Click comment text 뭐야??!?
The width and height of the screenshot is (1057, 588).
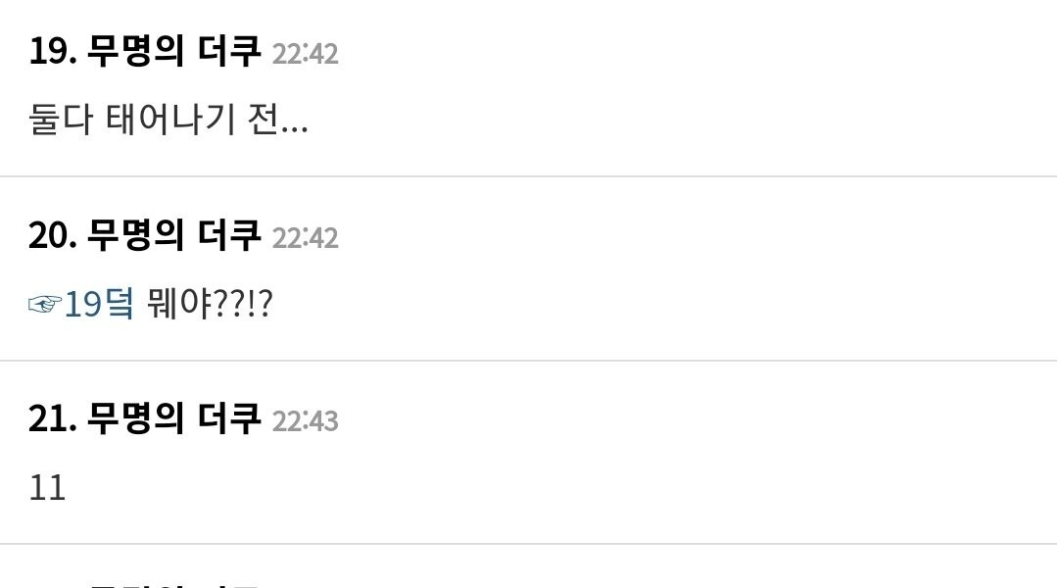click(210, 304)
